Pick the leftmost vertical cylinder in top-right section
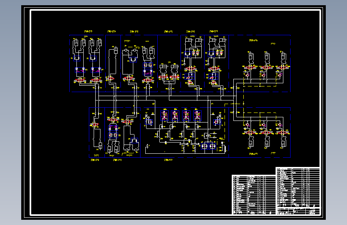This screenshot has height=225, width=347. [251, 56]
